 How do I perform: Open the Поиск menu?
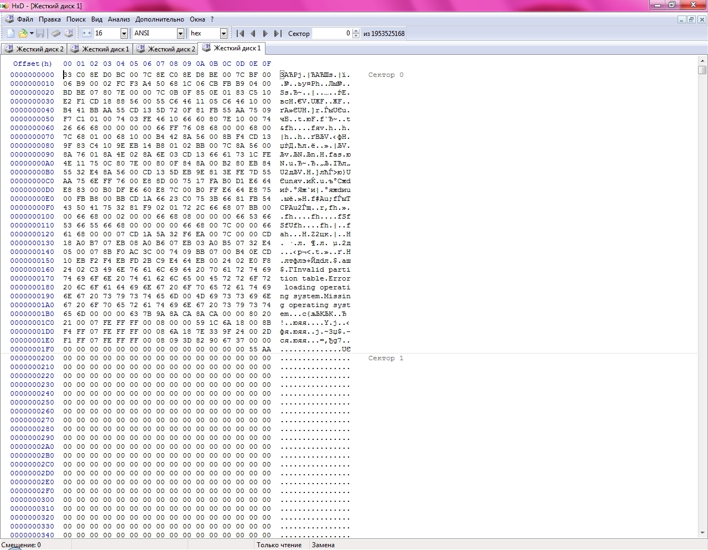[x=76, y=19]
